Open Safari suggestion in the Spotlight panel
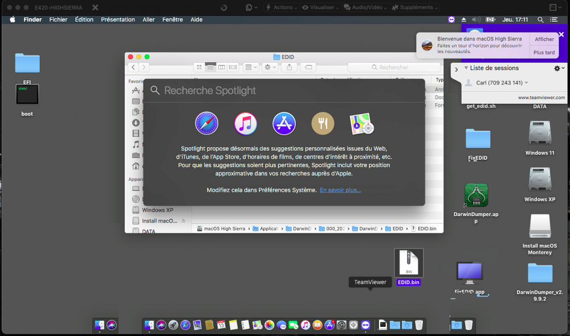570x336 pixels. (x=206, y=123)
